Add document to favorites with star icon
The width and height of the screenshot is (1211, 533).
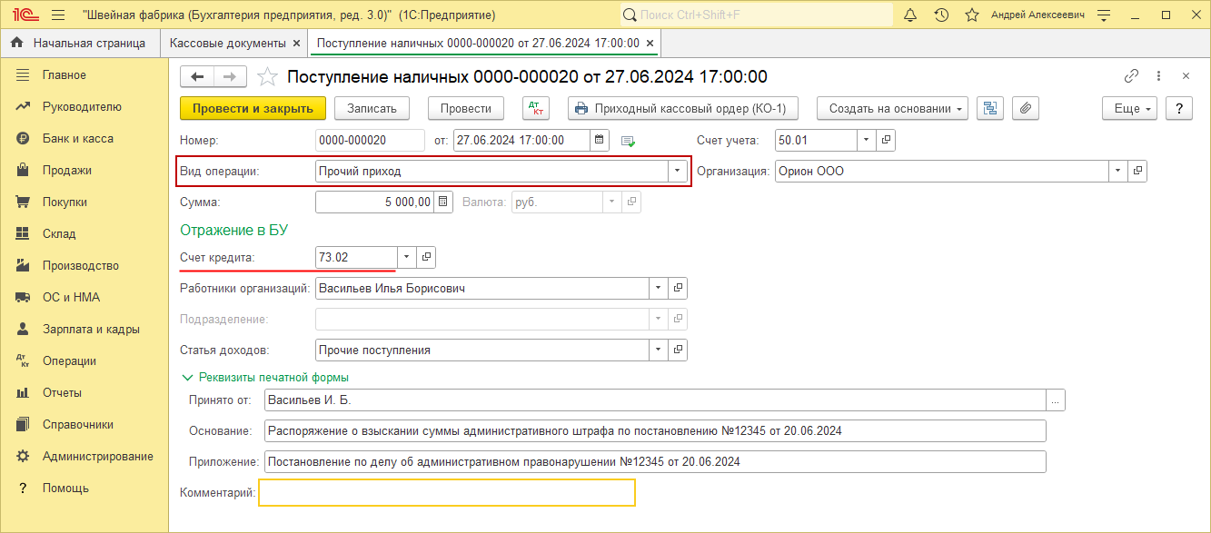click(267, 77)
